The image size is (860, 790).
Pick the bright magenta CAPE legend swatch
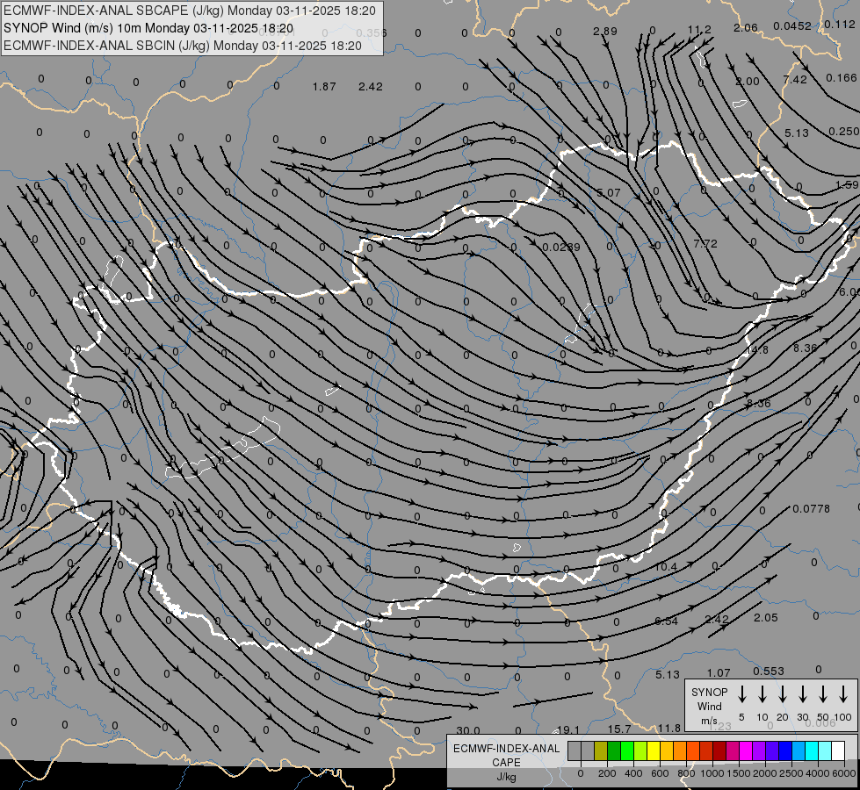[x=746, y=751]
